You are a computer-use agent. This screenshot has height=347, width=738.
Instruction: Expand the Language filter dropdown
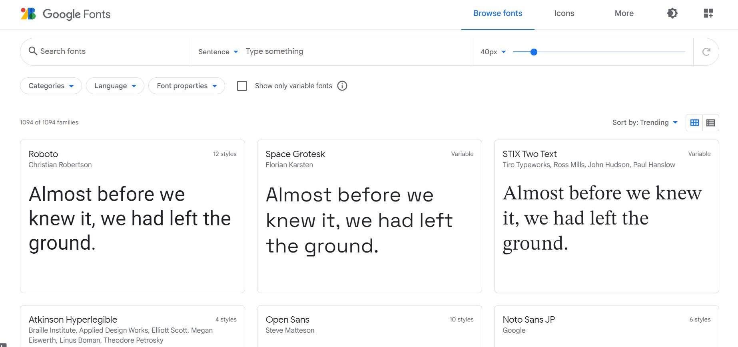tap(115, 86)
